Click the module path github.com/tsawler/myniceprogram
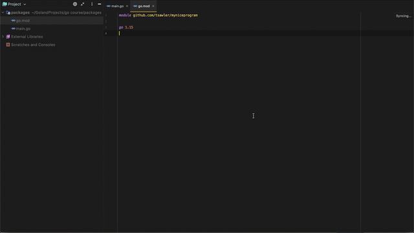 pyautogui.click(x=166, y=16)
